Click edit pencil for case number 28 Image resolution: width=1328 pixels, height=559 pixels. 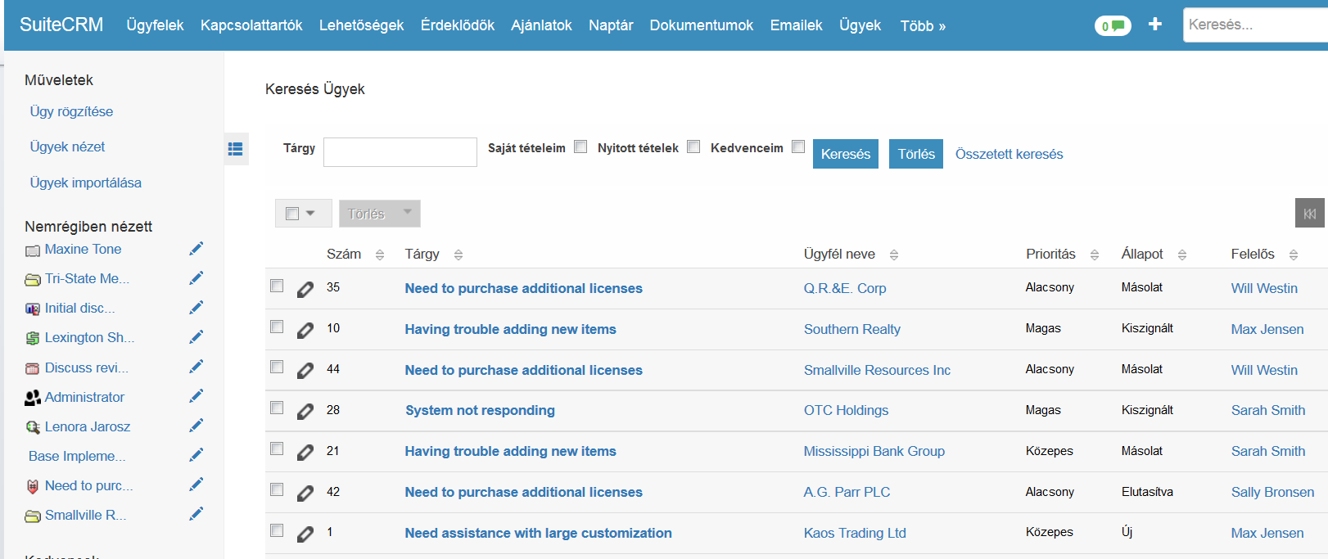point(305,411)
